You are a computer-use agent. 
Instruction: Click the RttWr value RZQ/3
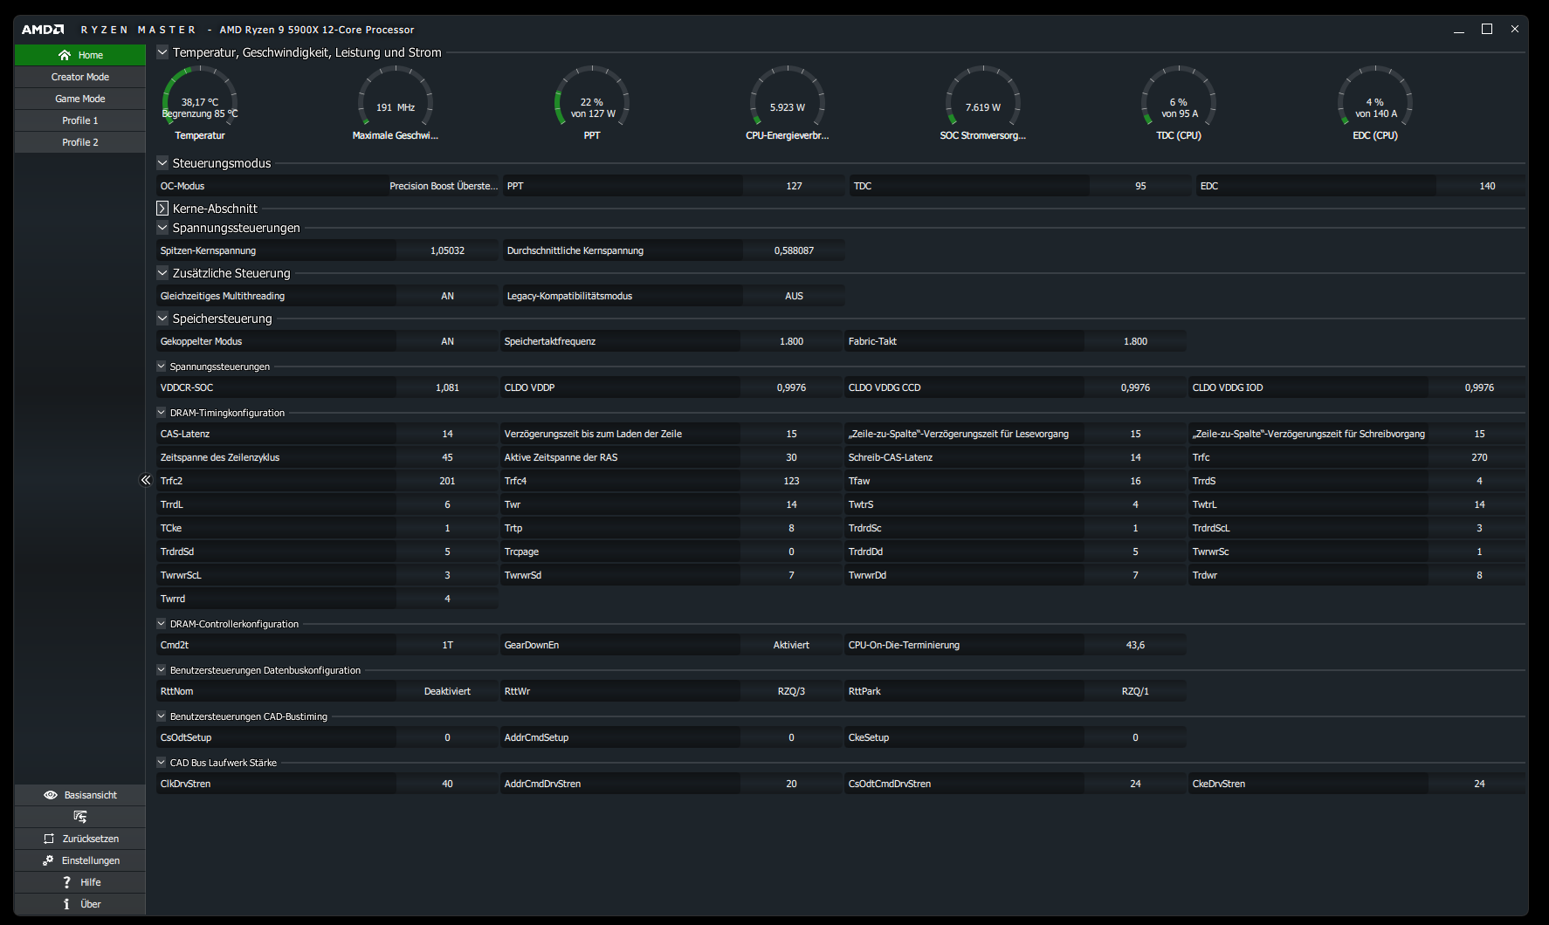tap(791, 691)
